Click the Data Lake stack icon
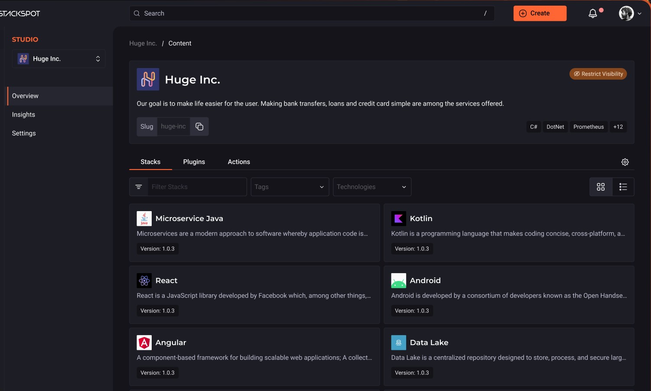 (399, 342)
